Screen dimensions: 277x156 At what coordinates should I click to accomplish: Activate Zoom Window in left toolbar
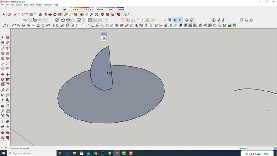(x=8, y=111)
